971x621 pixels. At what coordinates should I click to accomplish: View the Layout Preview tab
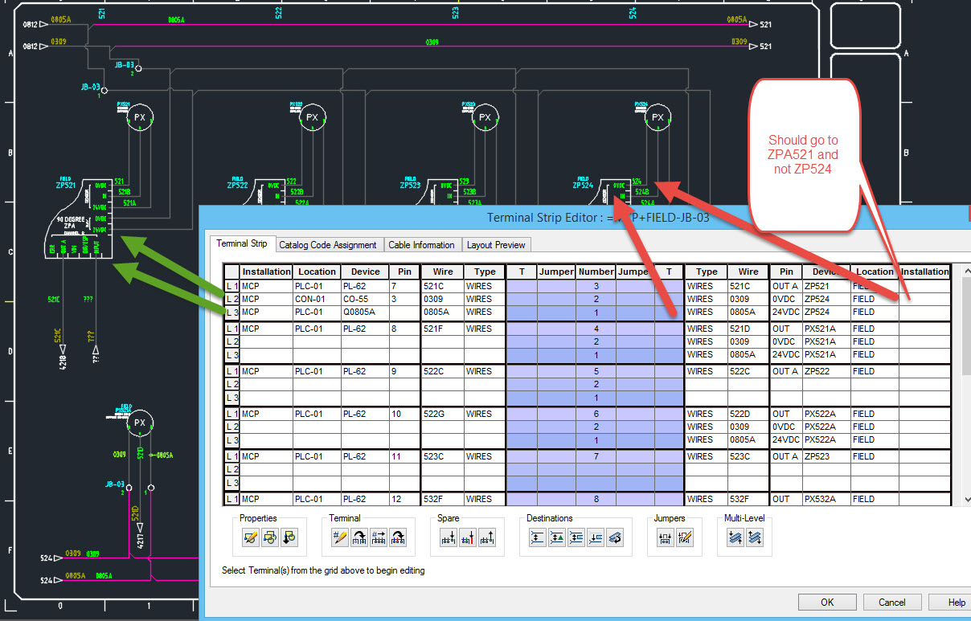pyautogui.click(x=497, y=244)
